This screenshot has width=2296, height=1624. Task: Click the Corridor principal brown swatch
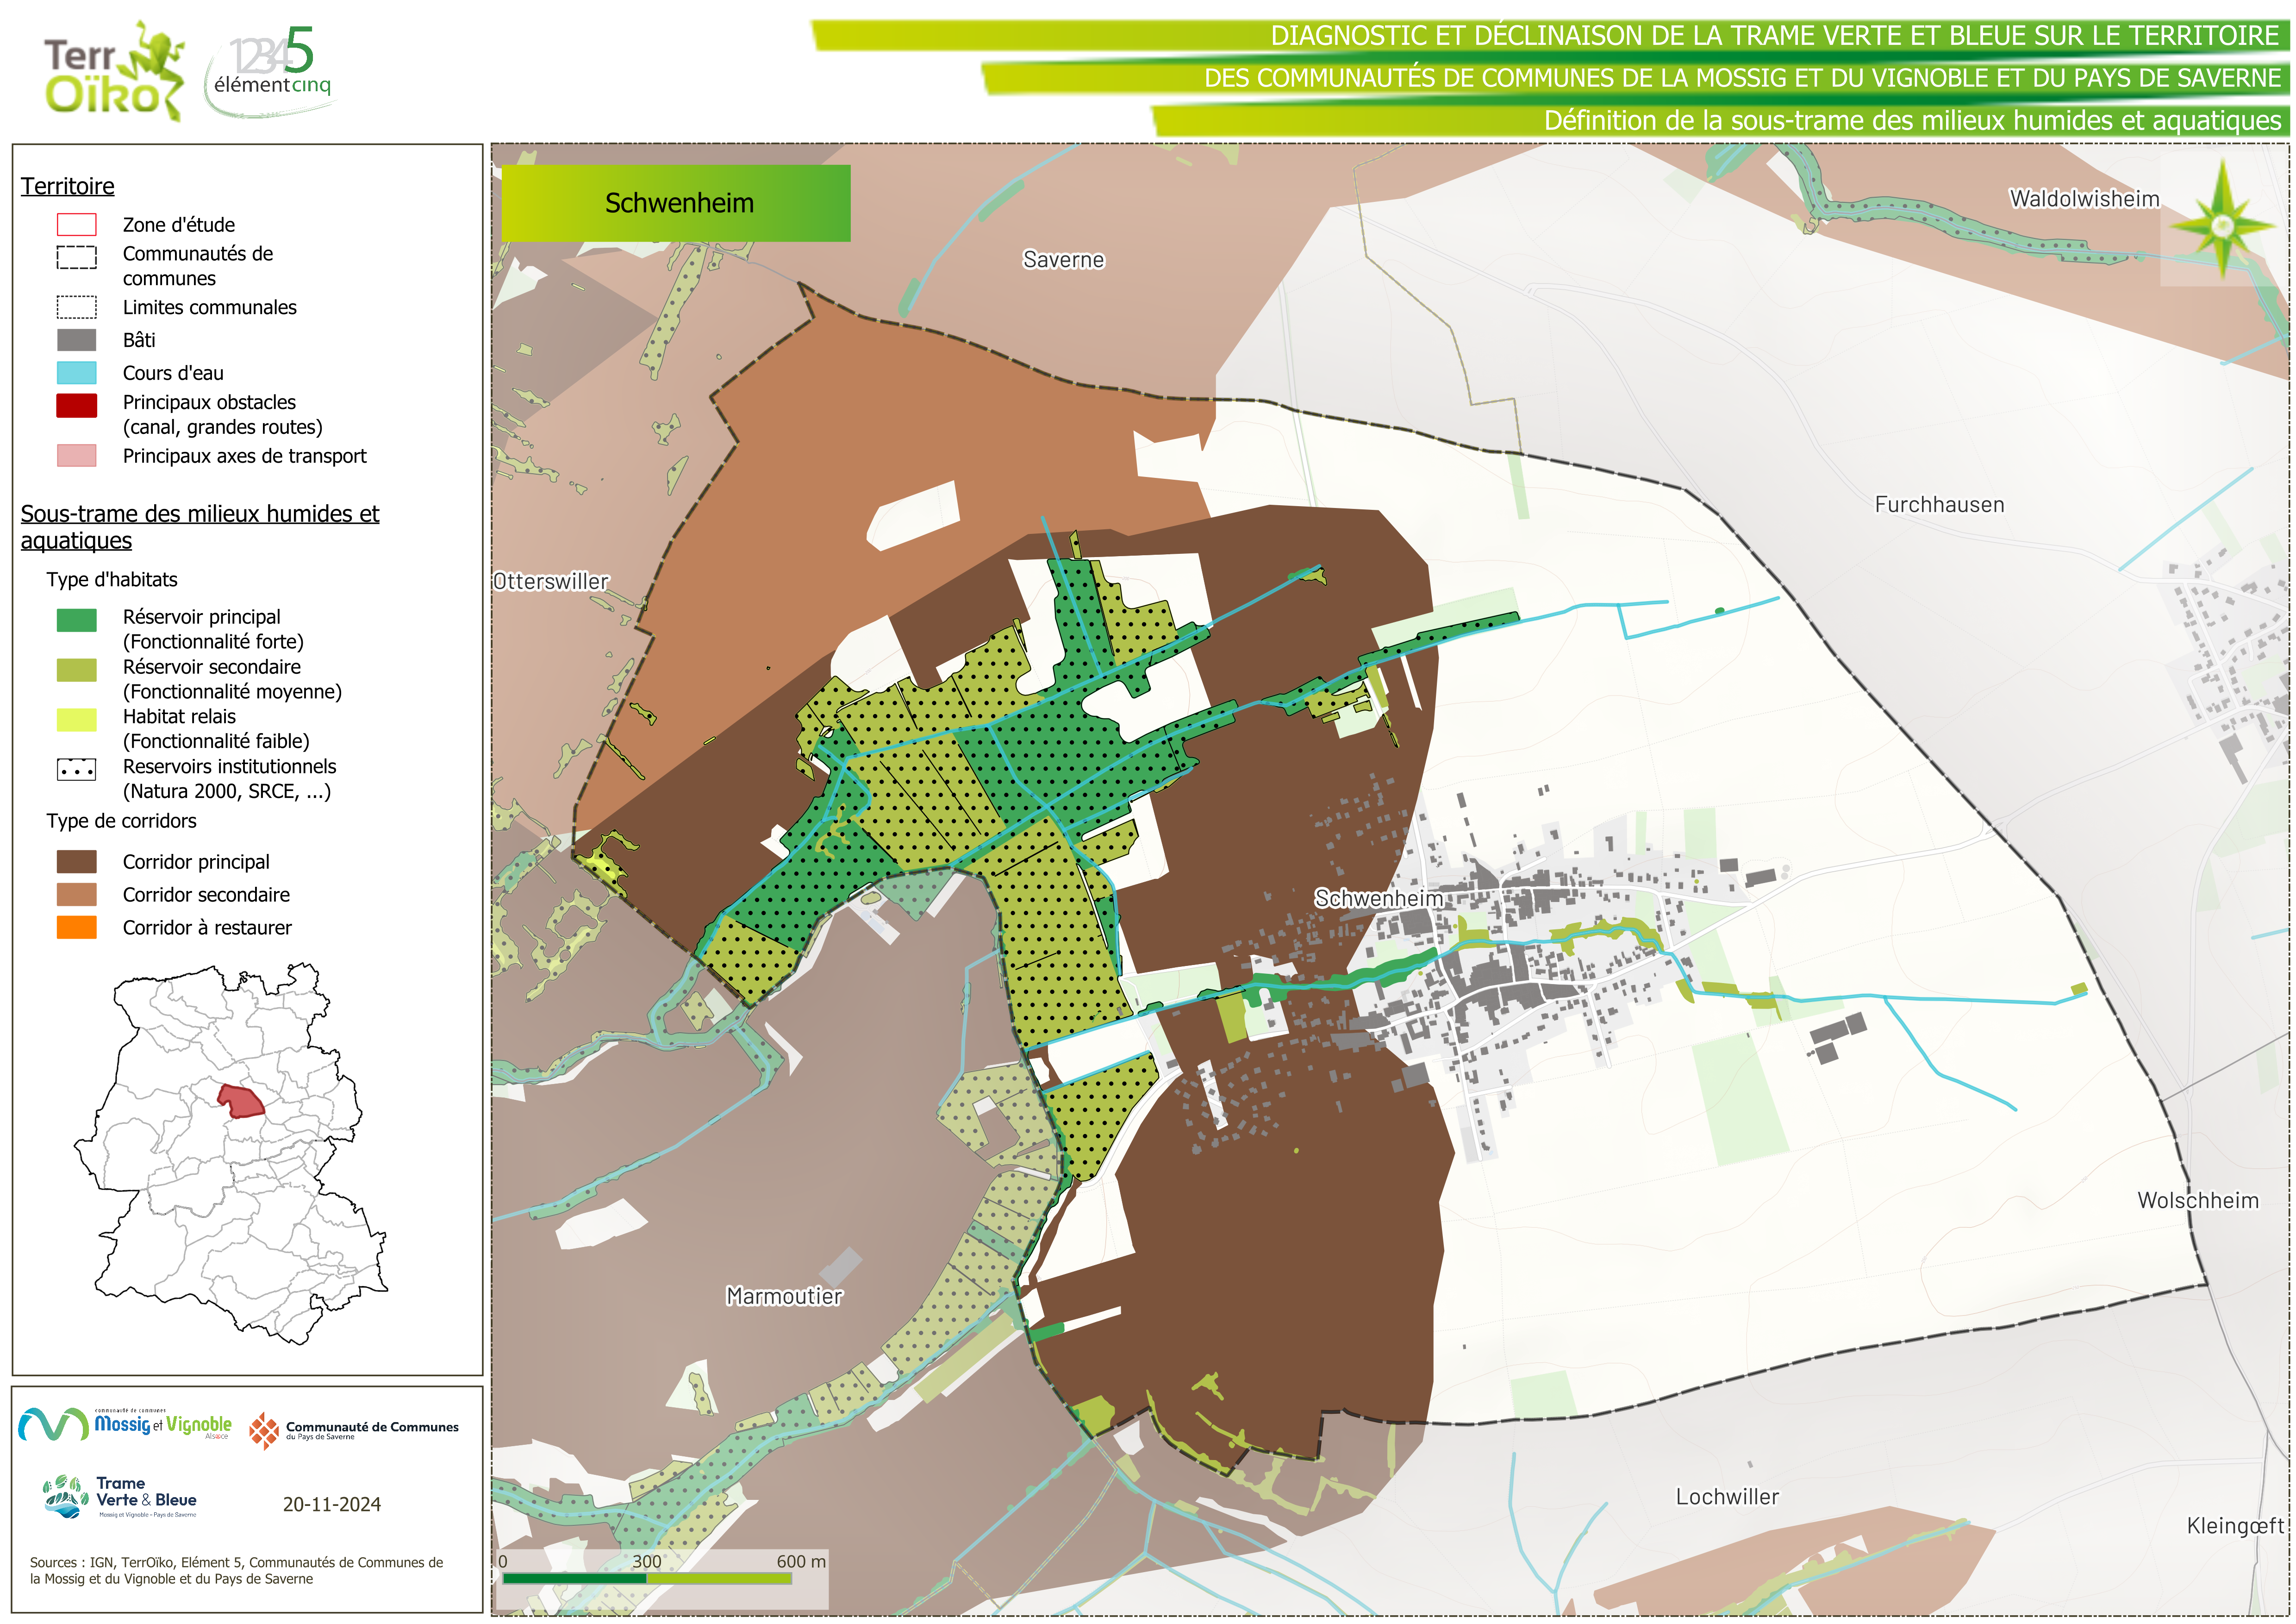coord(76,861)
